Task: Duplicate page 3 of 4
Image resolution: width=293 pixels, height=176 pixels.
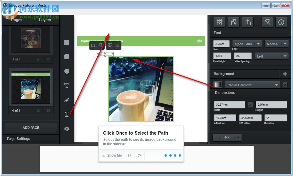Action: (38, 59)
